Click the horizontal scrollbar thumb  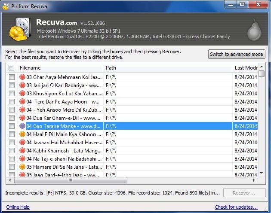click(x=71, y=180)
